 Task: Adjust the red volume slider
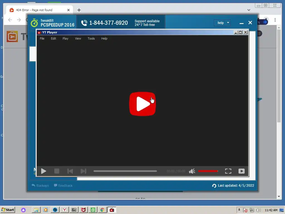208,171
